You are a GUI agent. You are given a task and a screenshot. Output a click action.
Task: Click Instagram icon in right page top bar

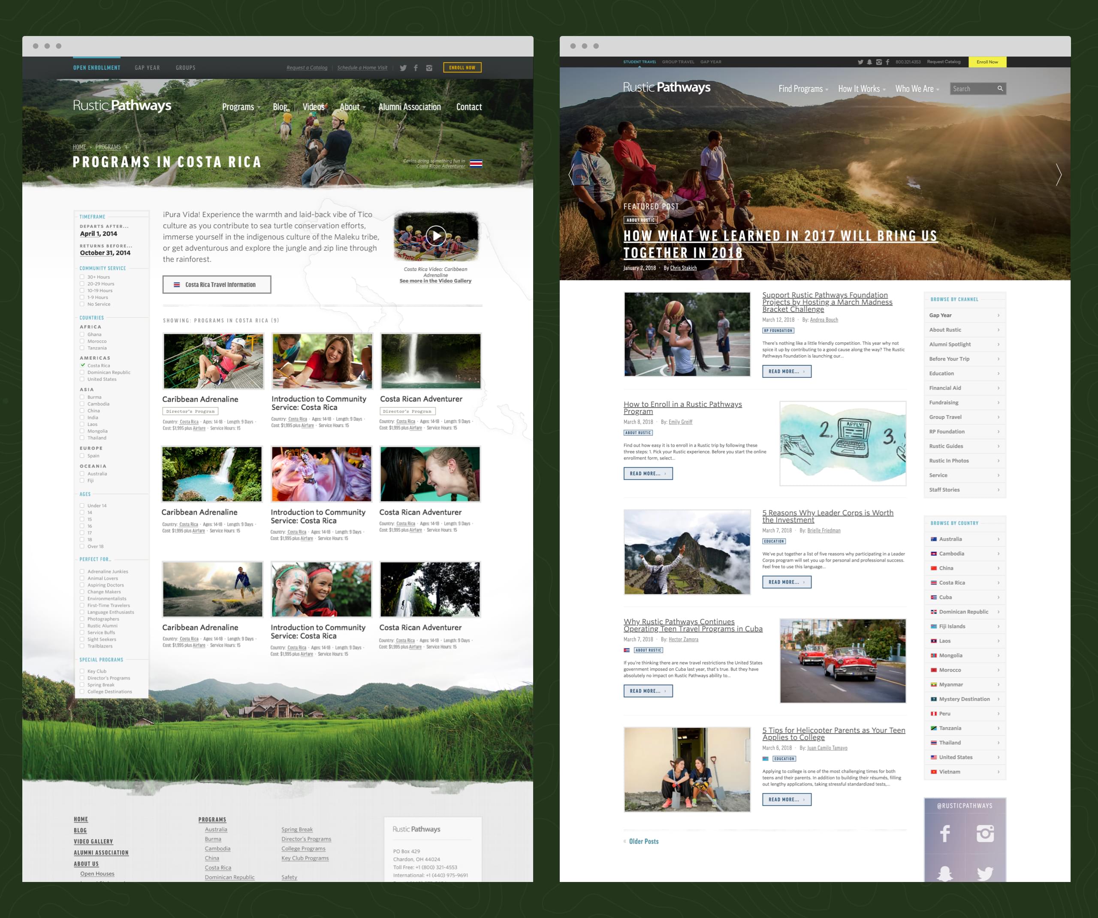point(878,62)
